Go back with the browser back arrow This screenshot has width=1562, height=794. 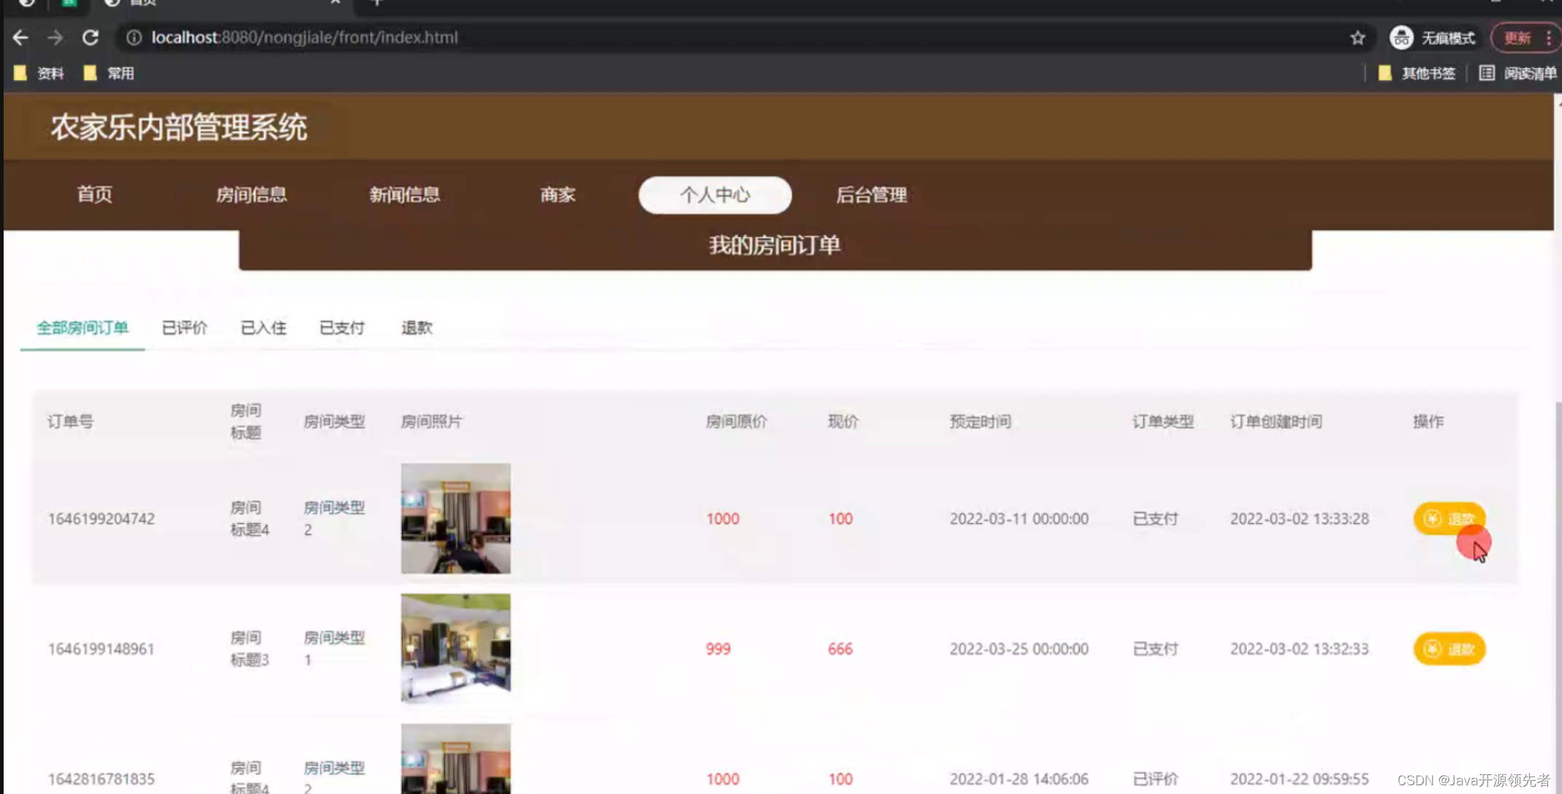click(20, 37)
